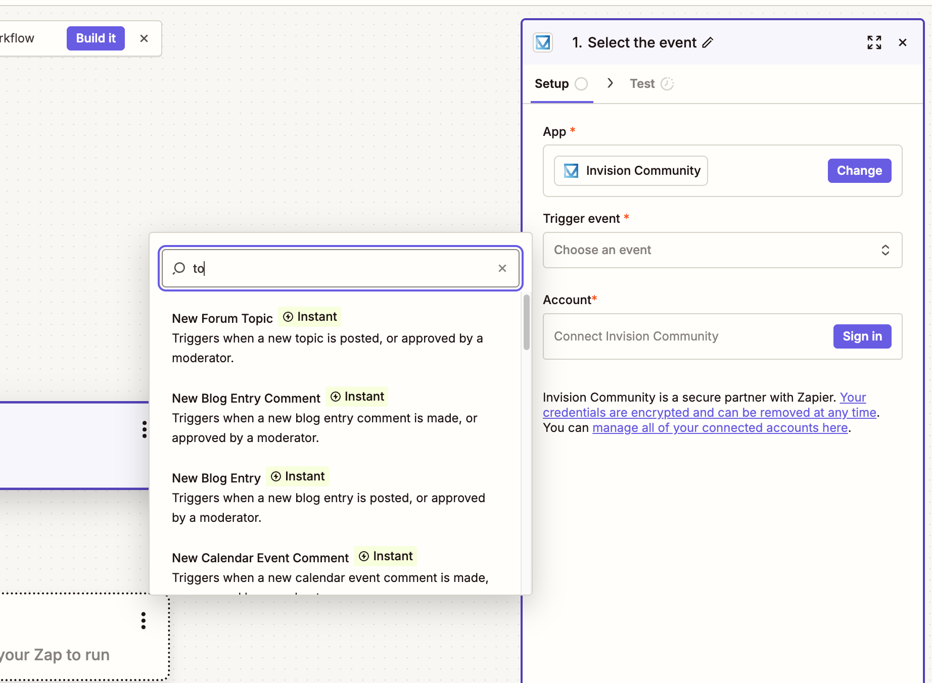Click the Sign in button

pos(862,336)
